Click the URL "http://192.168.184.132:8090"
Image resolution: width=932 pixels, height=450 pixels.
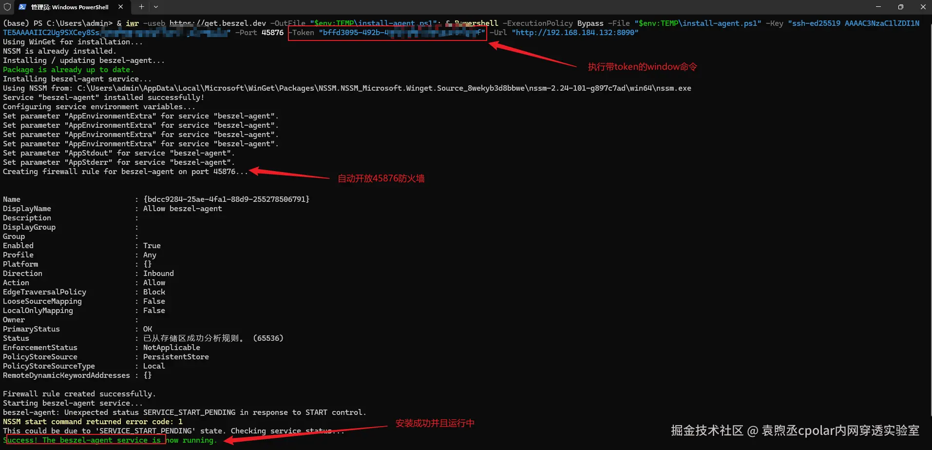click(x=575, y=33)
